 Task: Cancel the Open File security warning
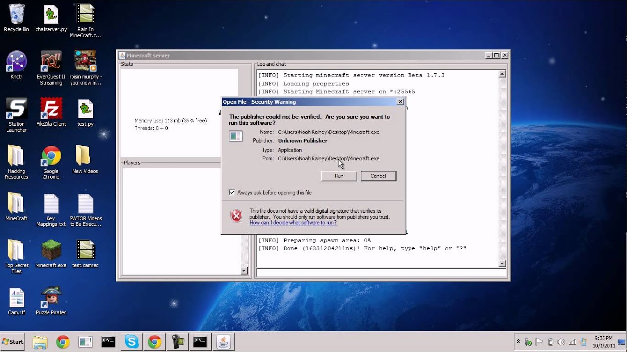(x=378, y=176)
